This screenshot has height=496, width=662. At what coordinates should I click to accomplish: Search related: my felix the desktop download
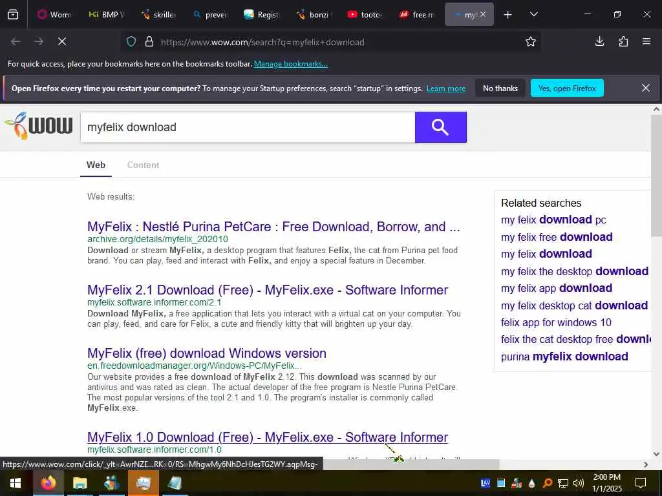pos(575,271)
